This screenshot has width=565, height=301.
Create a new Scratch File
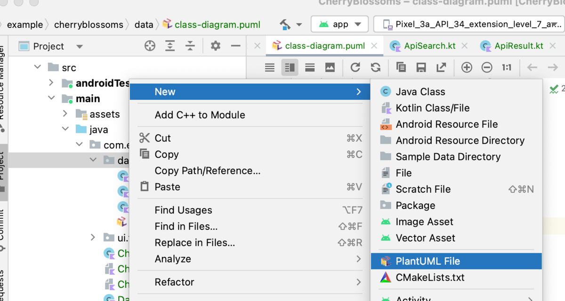tap(456, 189)
